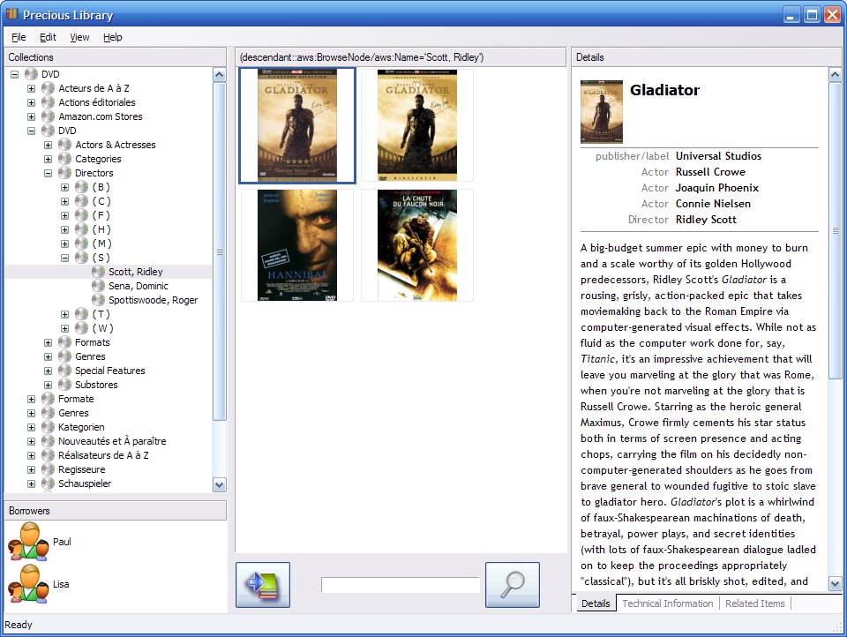Screen dimensions: 847x637
Task: Expand the Genres node under DVD
Action: (x=48, y=356)
